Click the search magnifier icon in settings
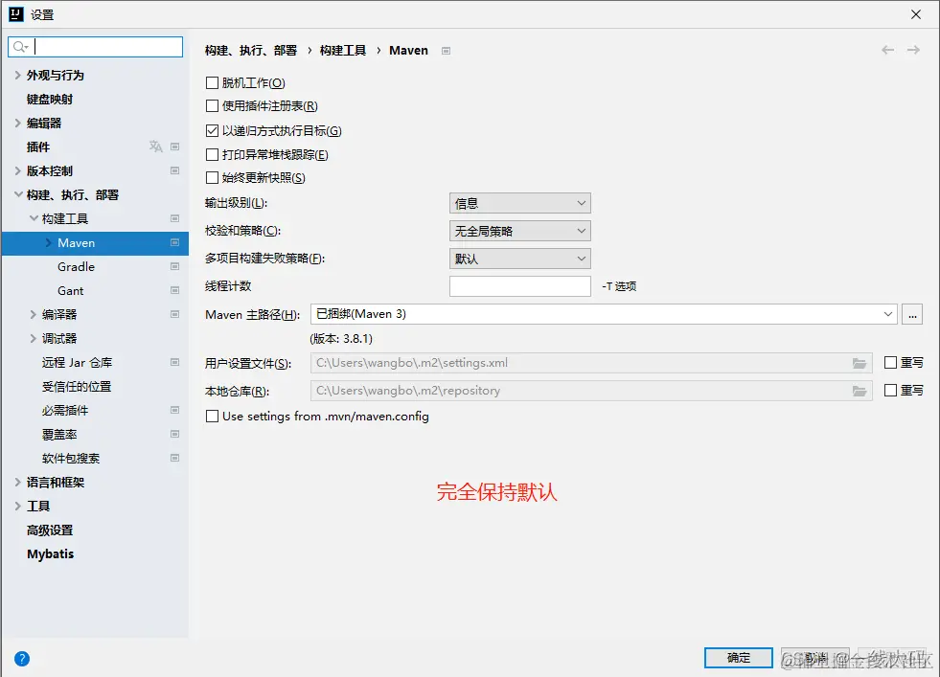The width and height of the screenshot is (940, 677). (20, 47)
